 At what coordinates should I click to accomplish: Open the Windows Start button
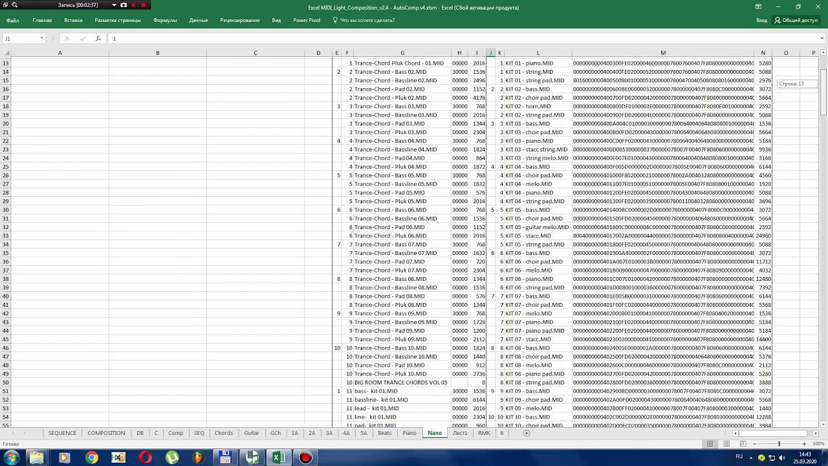11,458
